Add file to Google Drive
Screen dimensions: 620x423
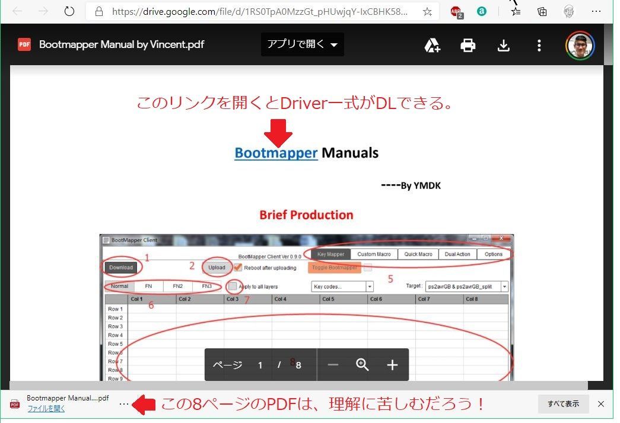pos(432,46)
